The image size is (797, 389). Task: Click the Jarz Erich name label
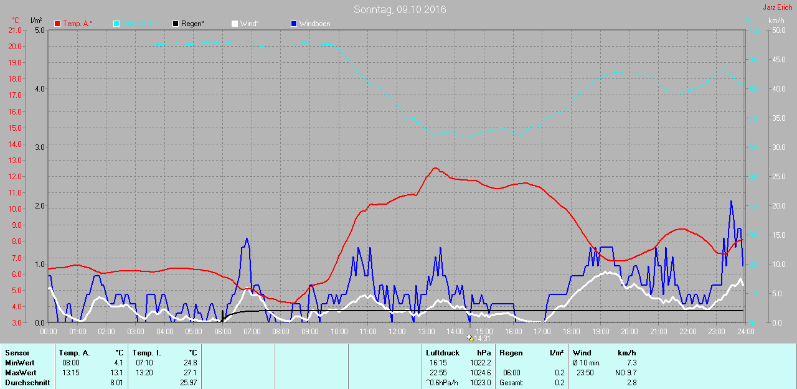[x=778, y=7]
